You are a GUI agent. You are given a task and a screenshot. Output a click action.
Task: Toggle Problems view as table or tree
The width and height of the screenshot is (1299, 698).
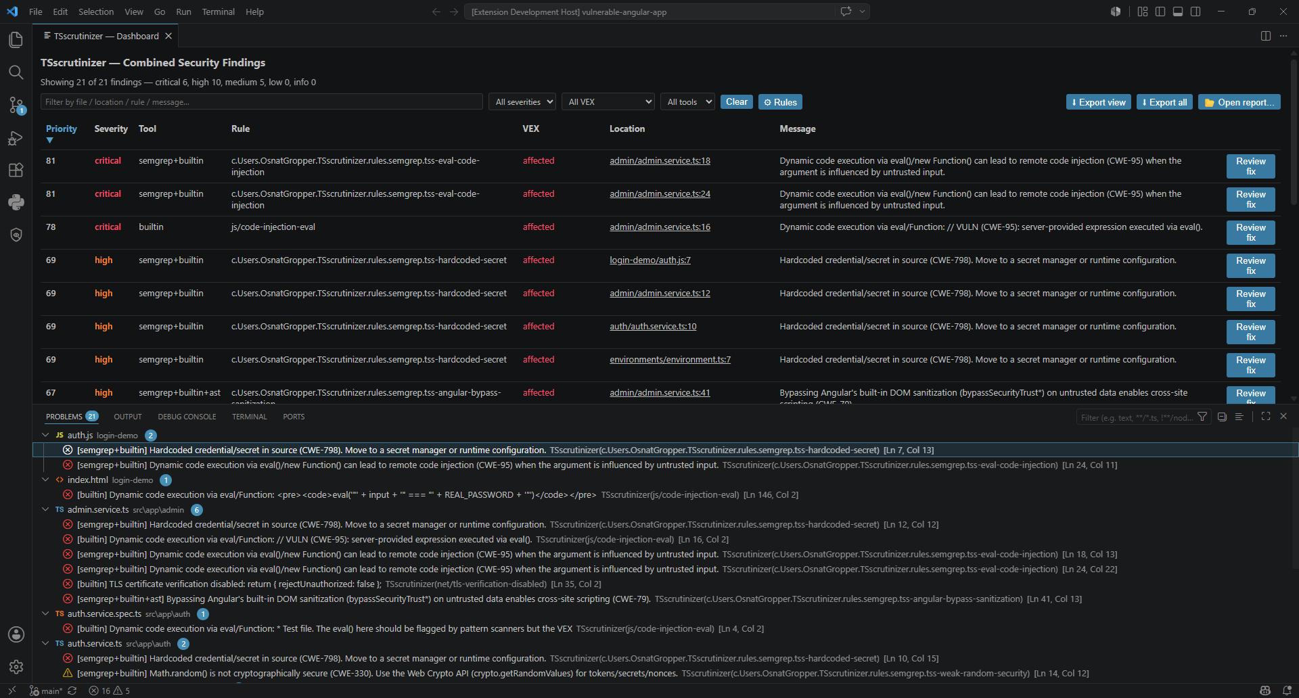[1239, 417]
